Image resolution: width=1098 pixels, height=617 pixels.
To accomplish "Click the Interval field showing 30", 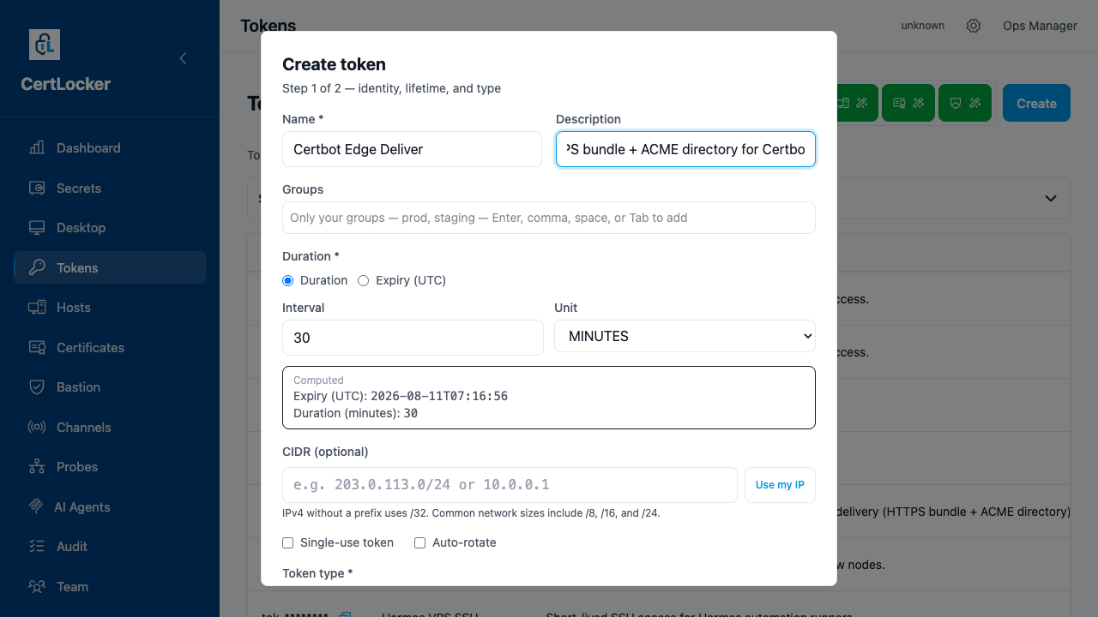I will (413, 338).
